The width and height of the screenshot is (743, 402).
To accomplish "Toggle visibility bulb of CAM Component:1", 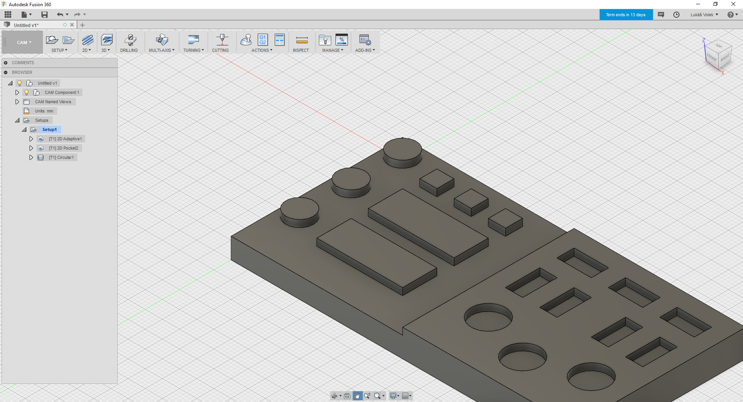I will (x=26, y=92).
